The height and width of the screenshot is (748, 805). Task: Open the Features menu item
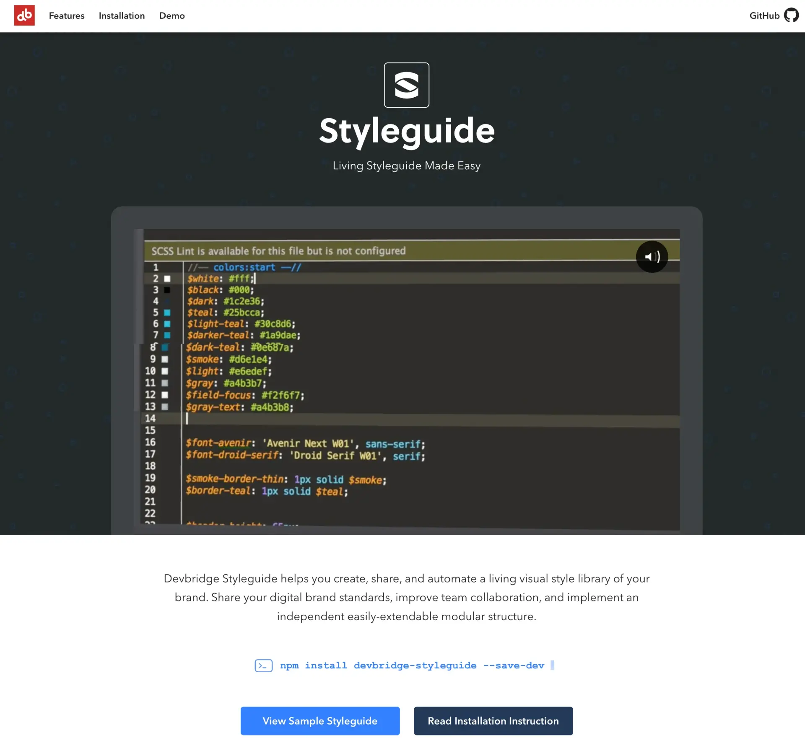[67, 16]
